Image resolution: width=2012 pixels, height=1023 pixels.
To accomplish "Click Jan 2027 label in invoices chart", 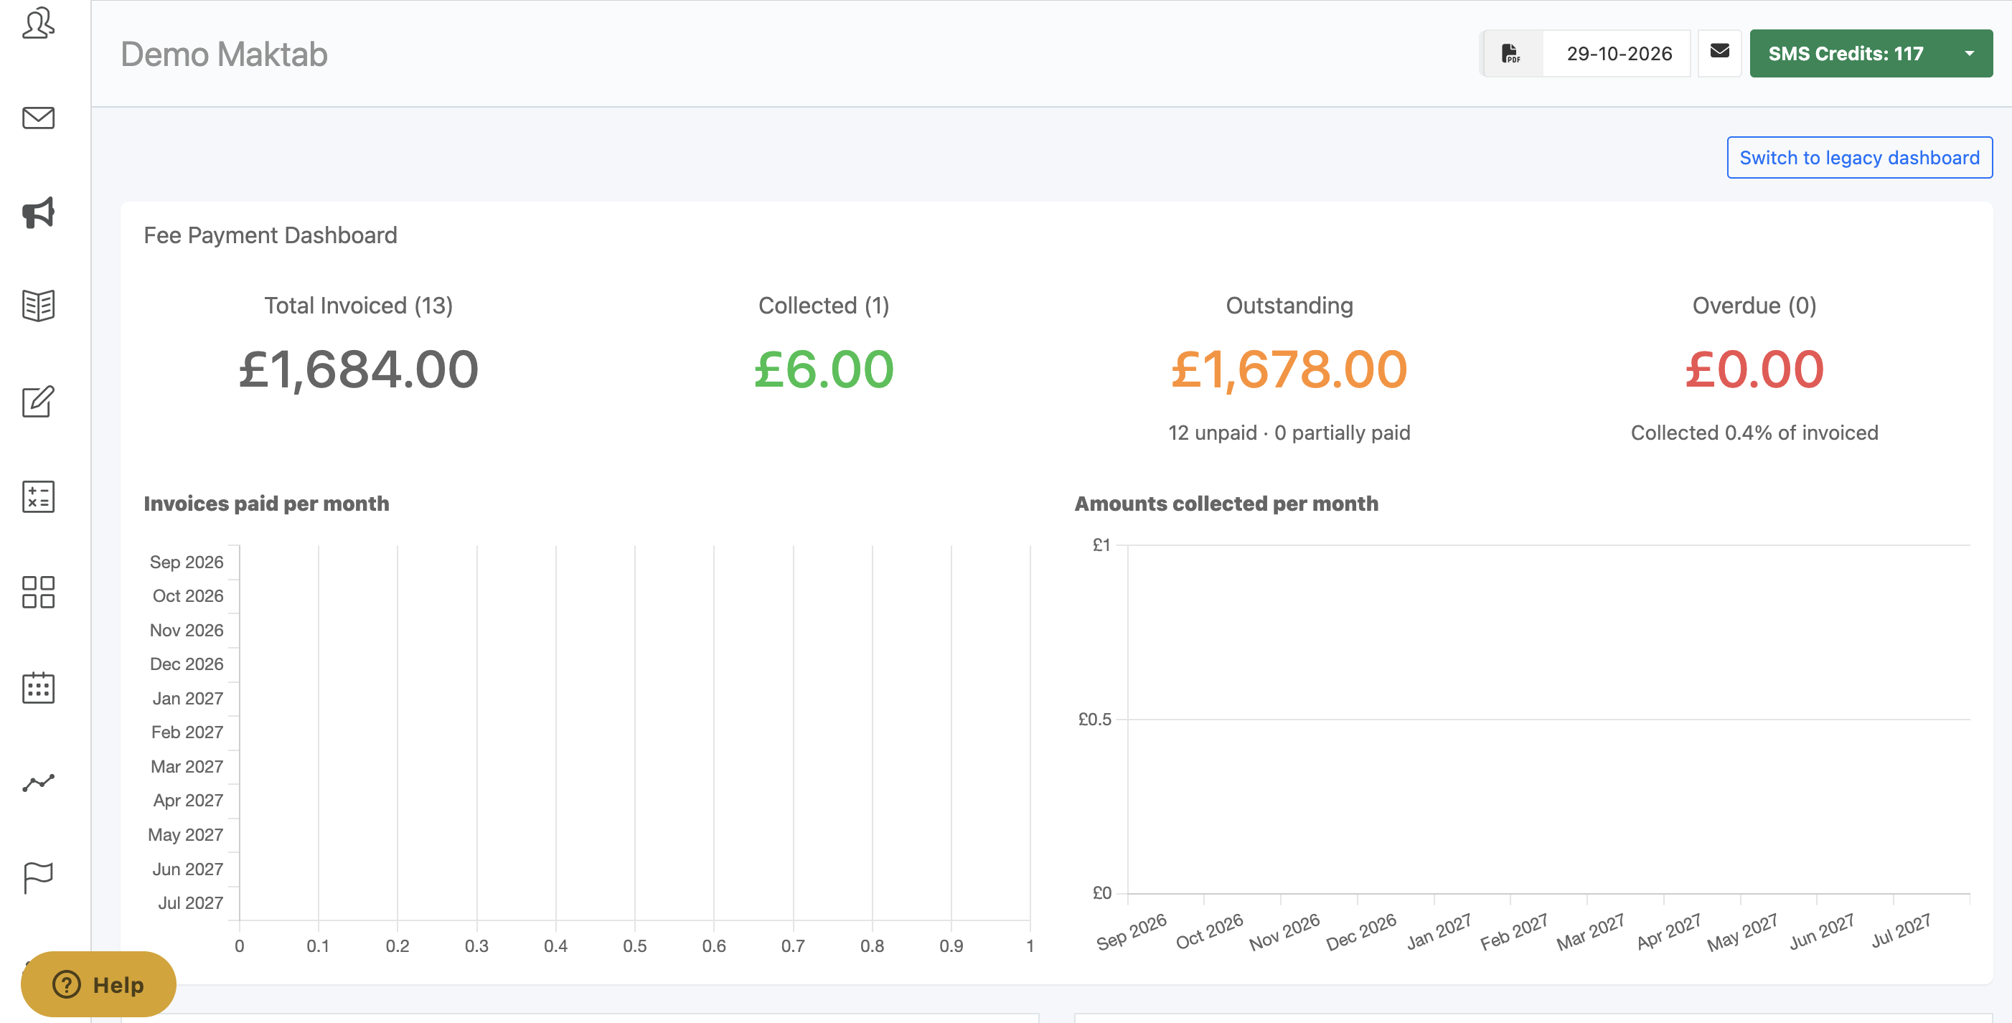I will (x=187, y=698).
